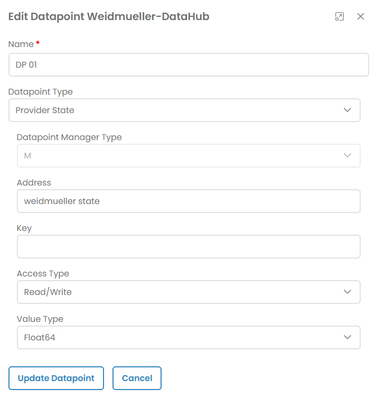
Task: Open the Value Type Float64 dropdown
Action: point(189,337)
